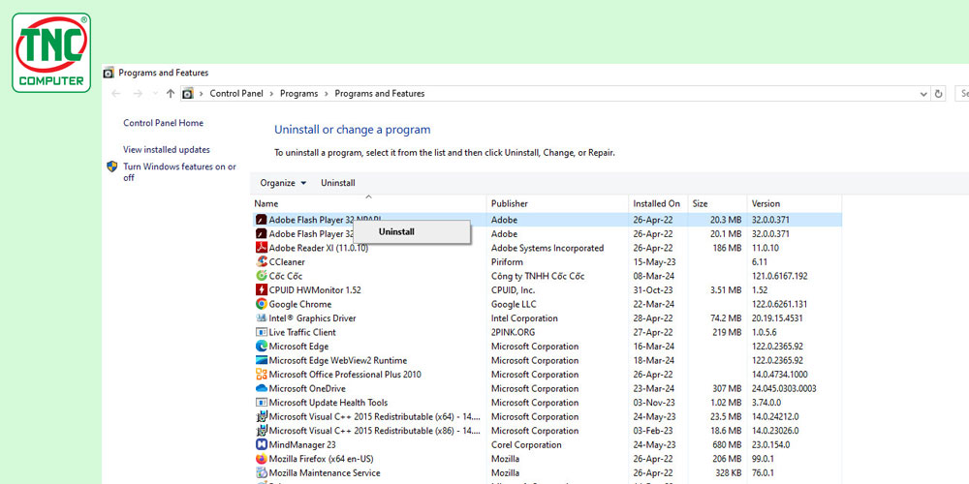
Task: Select the MindManager 23 entry name
Action: pos(302,445)
